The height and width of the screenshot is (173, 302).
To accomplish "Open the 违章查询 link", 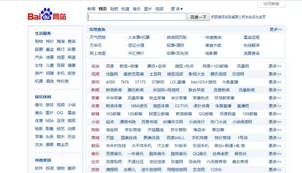I will [x=251, y=53].
